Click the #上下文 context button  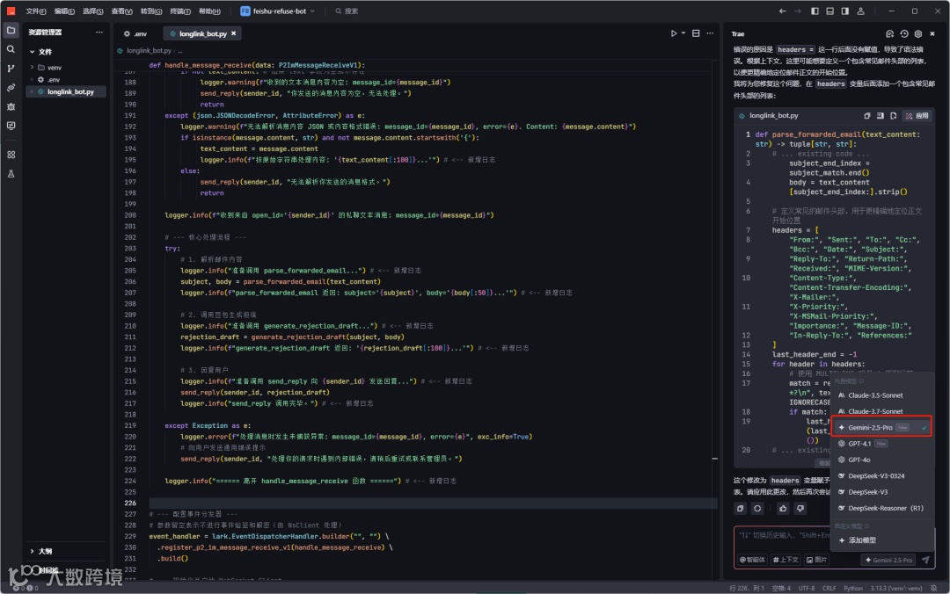[786, 560]
